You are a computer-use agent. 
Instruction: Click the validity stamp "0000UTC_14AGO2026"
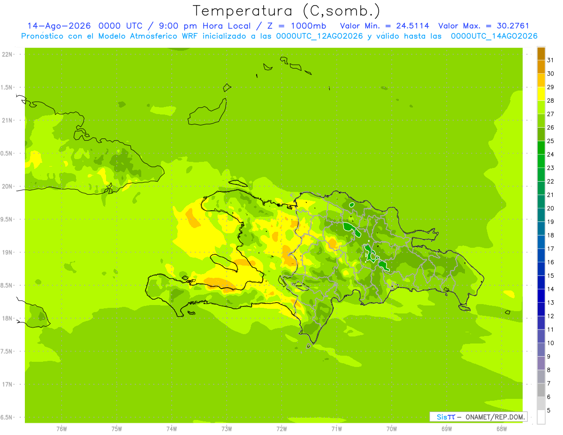(x=494, y=36)
